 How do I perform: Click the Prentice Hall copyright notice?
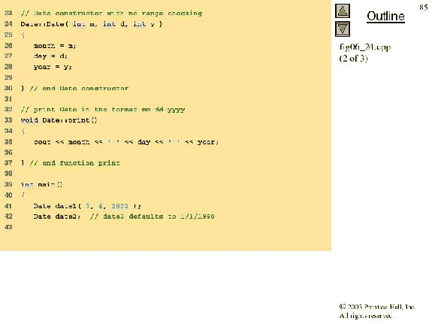377,307
